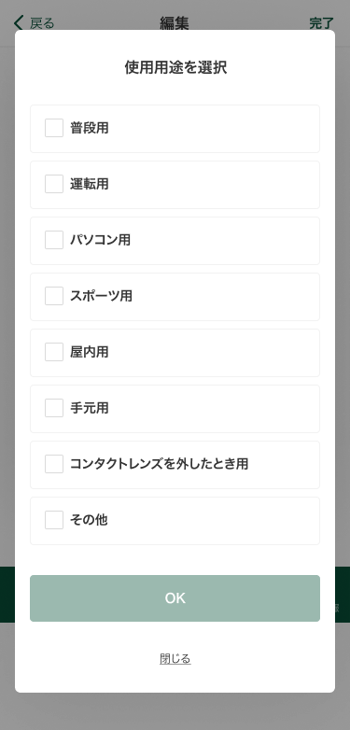Check the 普段用 checkbox
The image size is (350, 730).
(54, 128)
